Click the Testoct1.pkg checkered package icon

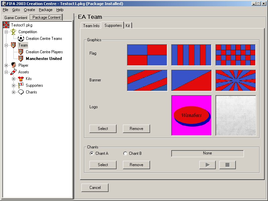[x=6, y=25]
